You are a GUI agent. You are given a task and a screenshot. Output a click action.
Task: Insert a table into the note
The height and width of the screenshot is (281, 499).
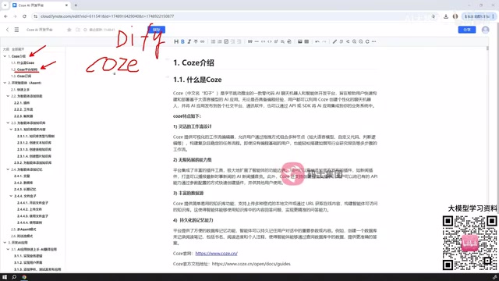coord(306,41)
